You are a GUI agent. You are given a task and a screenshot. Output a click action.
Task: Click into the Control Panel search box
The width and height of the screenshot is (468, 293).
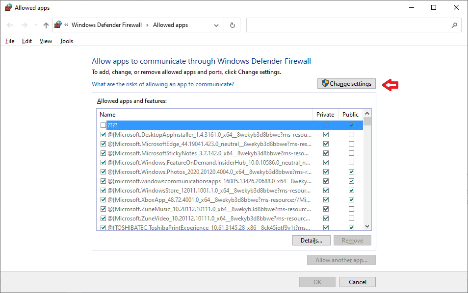pos(354,25)
